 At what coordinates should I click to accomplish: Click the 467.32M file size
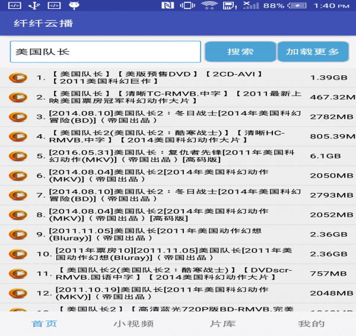coord(333,97)
